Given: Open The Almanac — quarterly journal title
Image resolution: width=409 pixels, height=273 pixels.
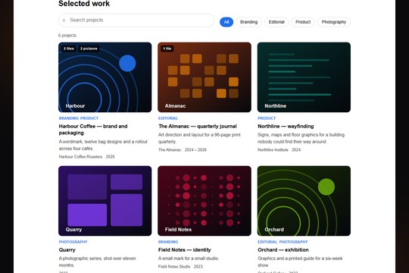Looking at the screenshot, I should click(198, 126).
